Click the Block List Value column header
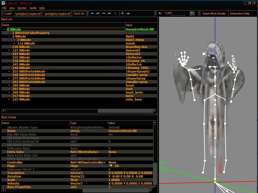Viewport: 258px width, 193px height. click(x=141, y=25)
